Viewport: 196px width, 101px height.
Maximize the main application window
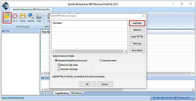click(x=182, y=4)
